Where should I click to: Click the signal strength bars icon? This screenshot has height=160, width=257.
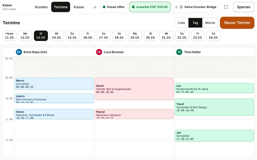pyautogui.click(x=95, y=7)
